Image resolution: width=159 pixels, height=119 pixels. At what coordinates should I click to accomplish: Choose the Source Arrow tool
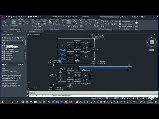coord(81,24)
